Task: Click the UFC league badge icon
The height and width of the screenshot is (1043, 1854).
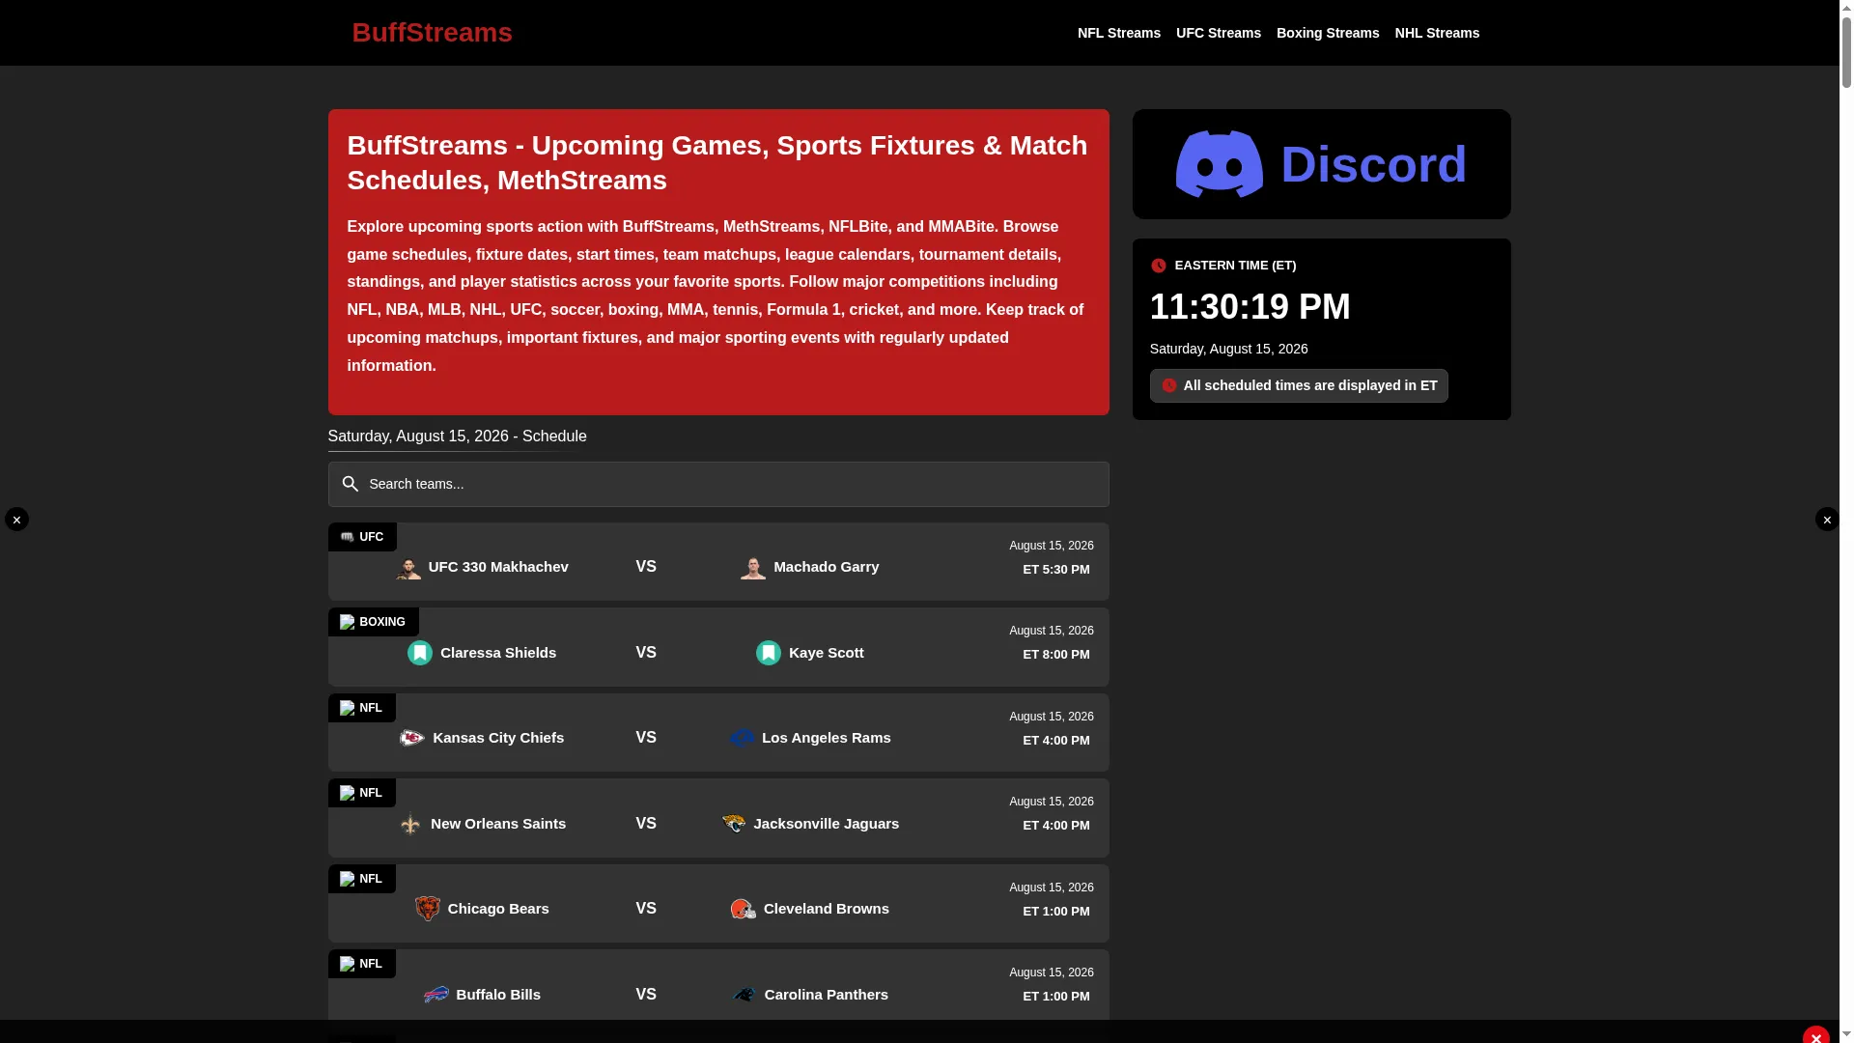Action: click(x=347, y=537)
